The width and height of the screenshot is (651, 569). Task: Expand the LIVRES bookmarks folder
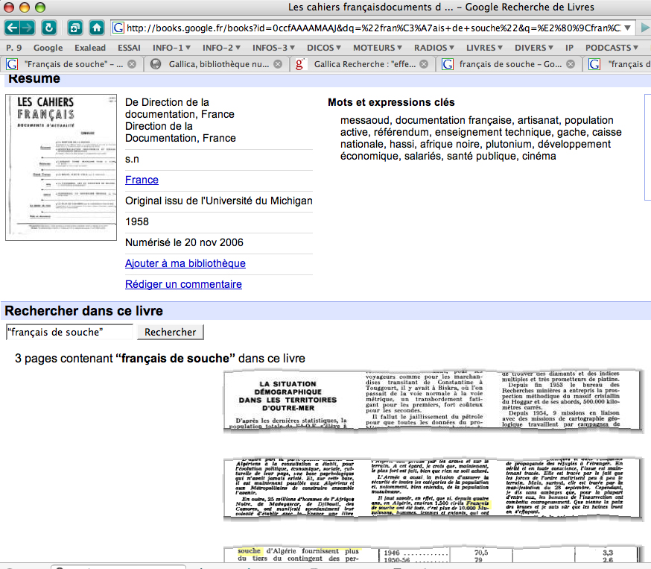point(484,48)
